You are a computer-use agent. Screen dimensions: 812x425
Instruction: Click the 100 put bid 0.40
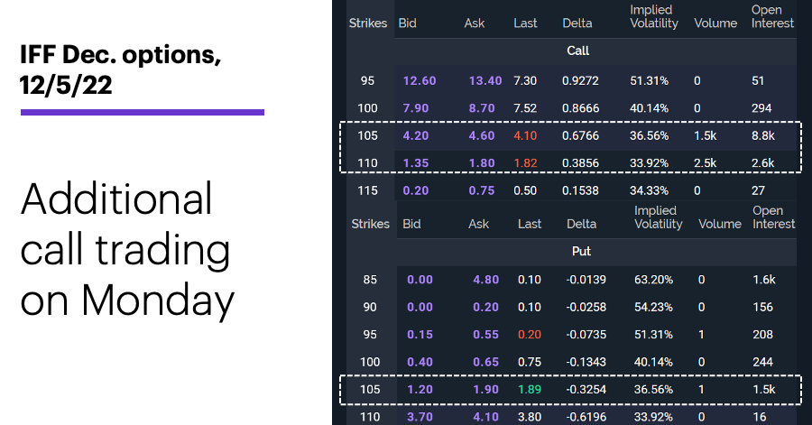[x=420, y=362]
